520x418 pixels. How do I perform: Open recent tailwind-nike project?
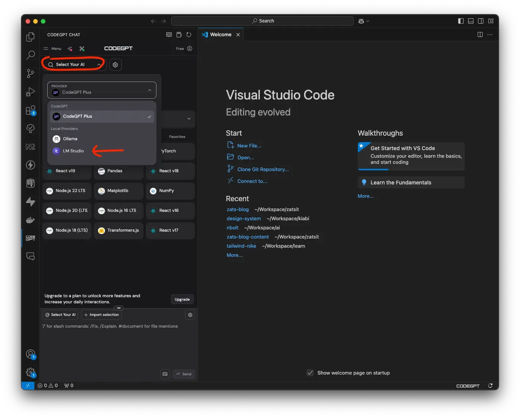241,246
